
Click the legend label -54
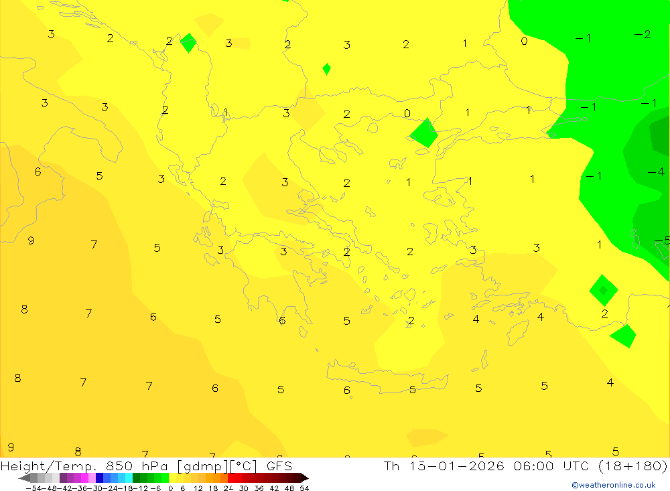(x=34, y=488)
